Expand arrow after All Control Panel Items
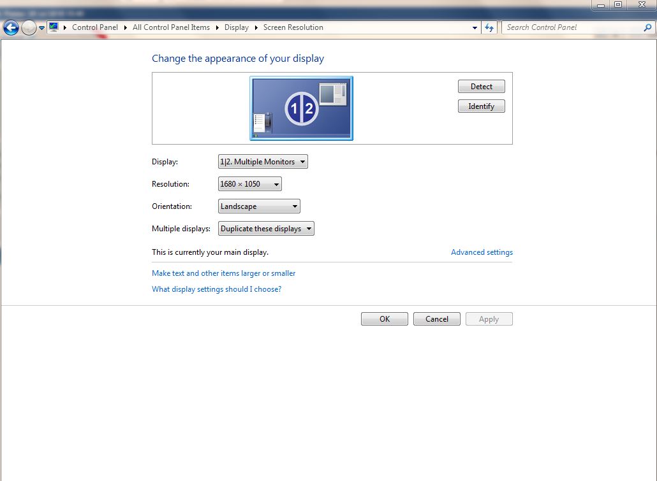The height and width of the screenshot is (481, 657). click(x=217, y=27)
